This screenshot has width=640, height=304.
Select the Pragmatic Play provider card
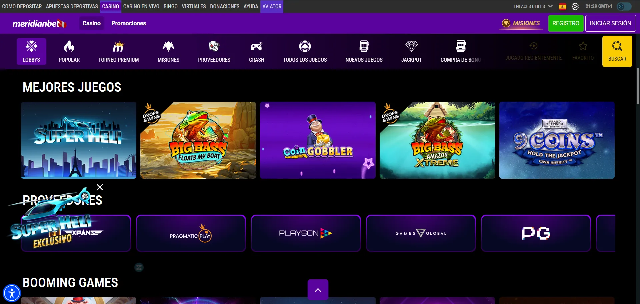pos(191,233)
